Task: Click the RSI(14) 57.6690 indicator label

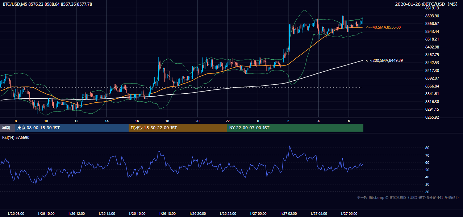Action: (16, 138)
